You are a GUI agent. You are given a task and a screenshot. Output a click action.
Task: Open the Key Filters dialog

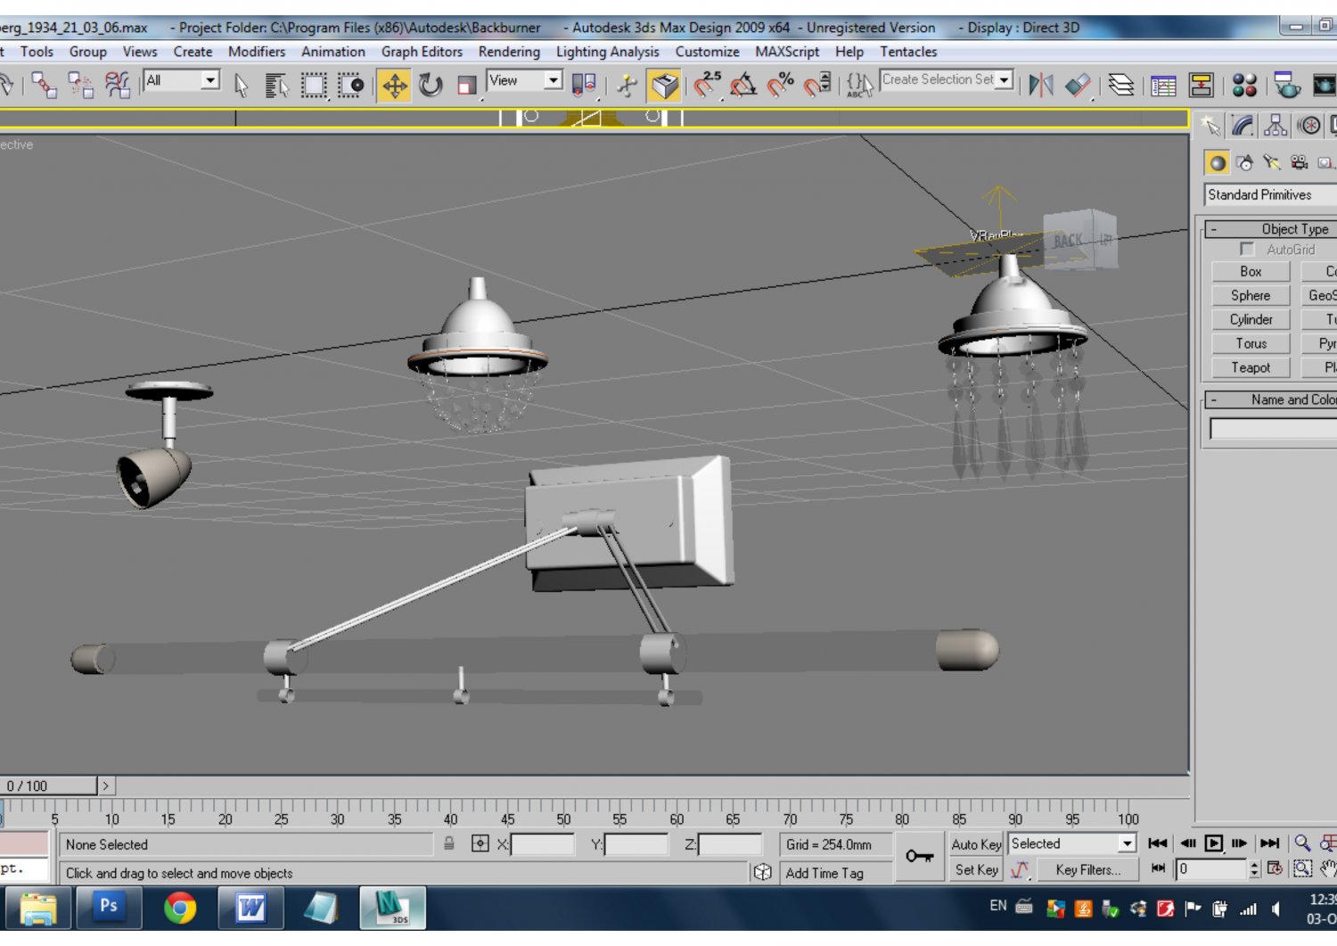(x=1087, y=870)
